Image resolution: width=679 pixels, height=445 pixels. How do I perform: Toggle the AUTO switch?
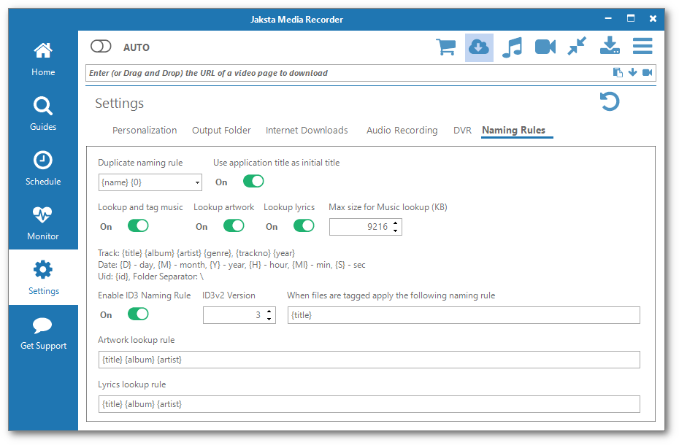point(101,46)
